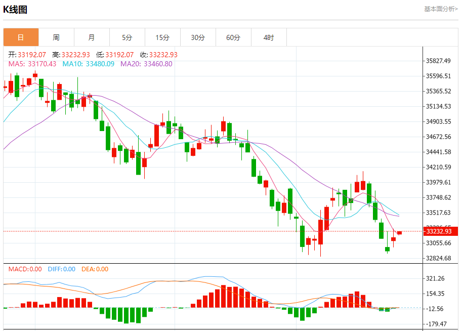Open the 4时 interval tab
The image size is (463, 331).
[x=269, y=37]
